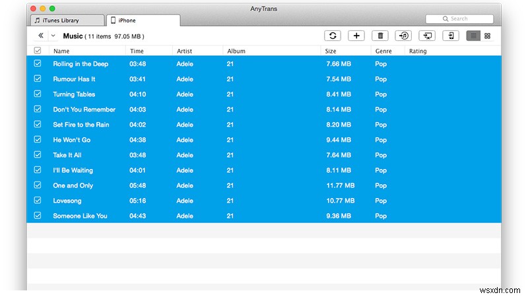This screenshot has width=528, height=297.
Task: Click the Send to iTunes icon
Action: pos(403,36)
